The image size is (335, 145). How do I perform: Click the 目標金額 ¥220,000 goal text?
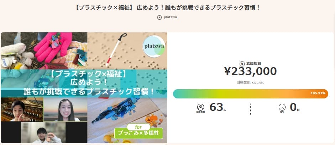pos(250,82)
